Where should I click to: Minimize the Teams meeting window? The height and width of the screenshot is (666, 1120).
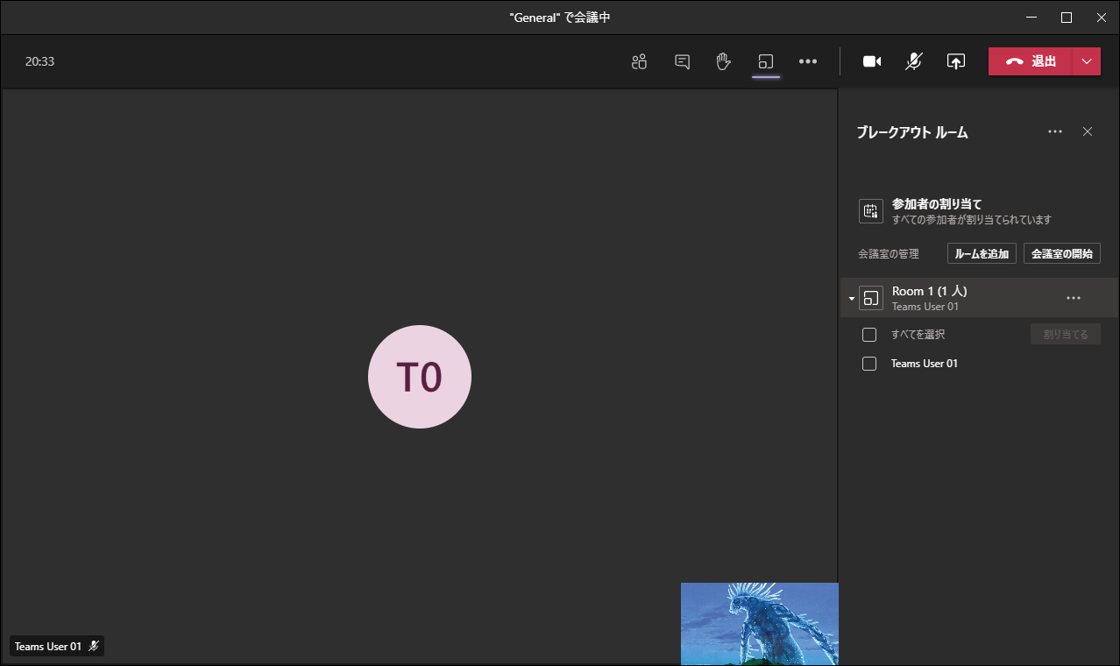point(1031,18)
